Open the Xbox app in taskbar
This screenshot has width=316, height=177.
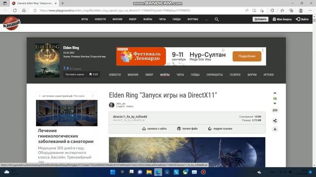(185, 172)
